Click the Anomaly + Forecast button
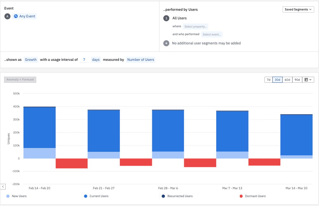 point(20,80)
